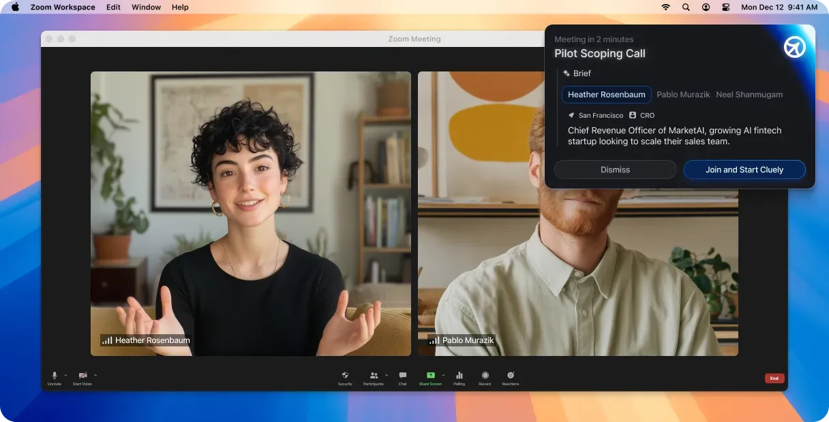Open the Apple menu
Image resolution: width=829 pixels, height=422 pixels.
pos(15,7)
